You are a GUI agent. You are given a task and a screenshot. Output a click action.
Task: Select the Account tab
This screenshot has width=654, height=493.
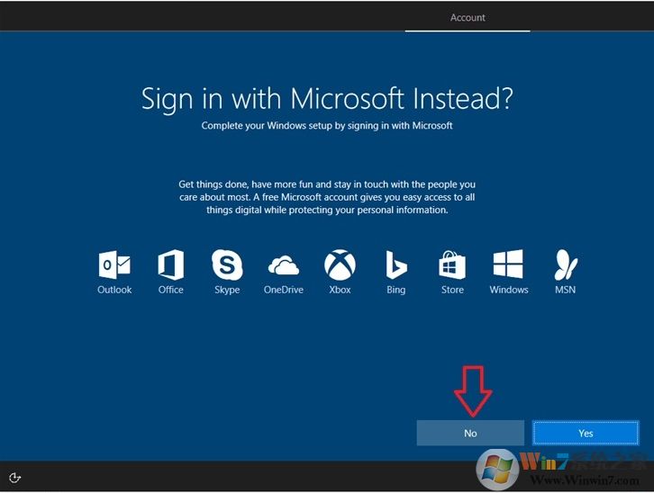point(468,17)
